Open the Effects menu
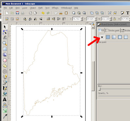This screenshot has height=121, width=130. click(x=55, y=8)
